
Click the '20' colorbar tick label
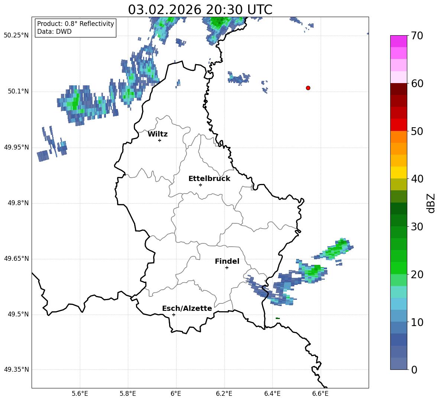pyautogui.click(x=417, y=275)
